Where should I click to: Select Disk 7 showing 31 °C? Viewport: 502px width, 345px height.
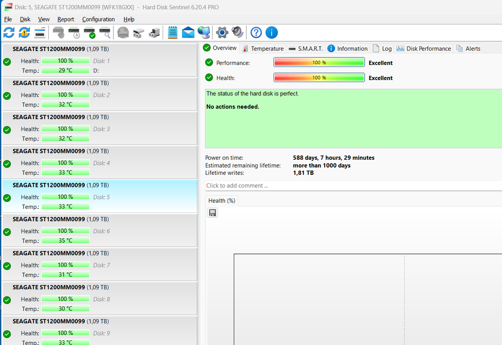[x=99, y=263]
